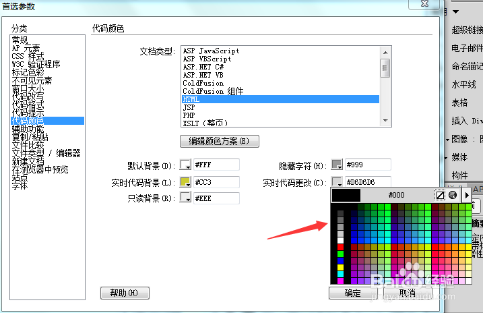Select 在浏览器中预览 category
Viewport: 483px width, 313px height.
click(x=47, y=169)
